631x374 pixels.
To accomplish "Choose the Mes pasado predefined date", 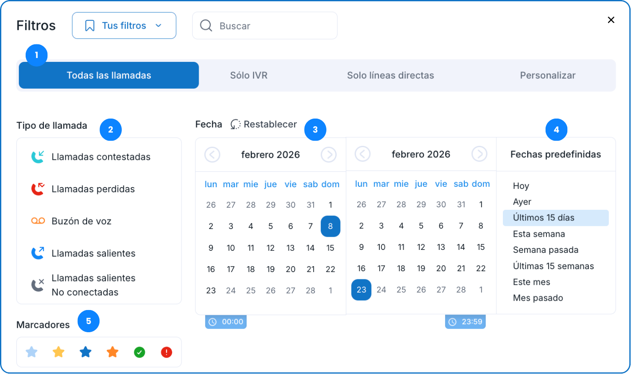I will (x=538, y=298).
